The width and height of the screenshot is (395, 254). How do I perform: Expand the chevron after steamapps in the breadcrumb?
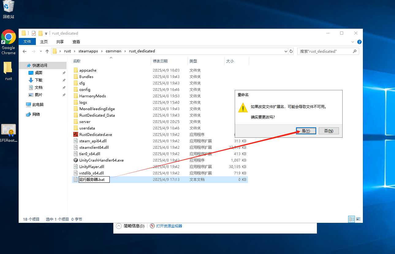click(102, 51)
